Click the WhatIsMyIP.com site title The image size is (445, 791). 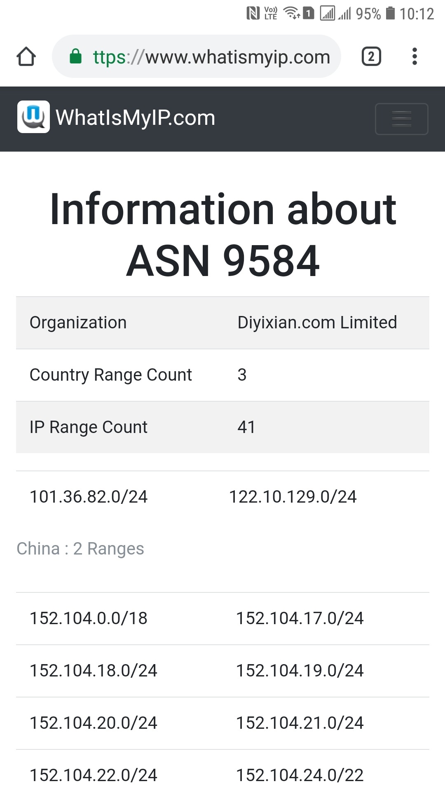135,118
